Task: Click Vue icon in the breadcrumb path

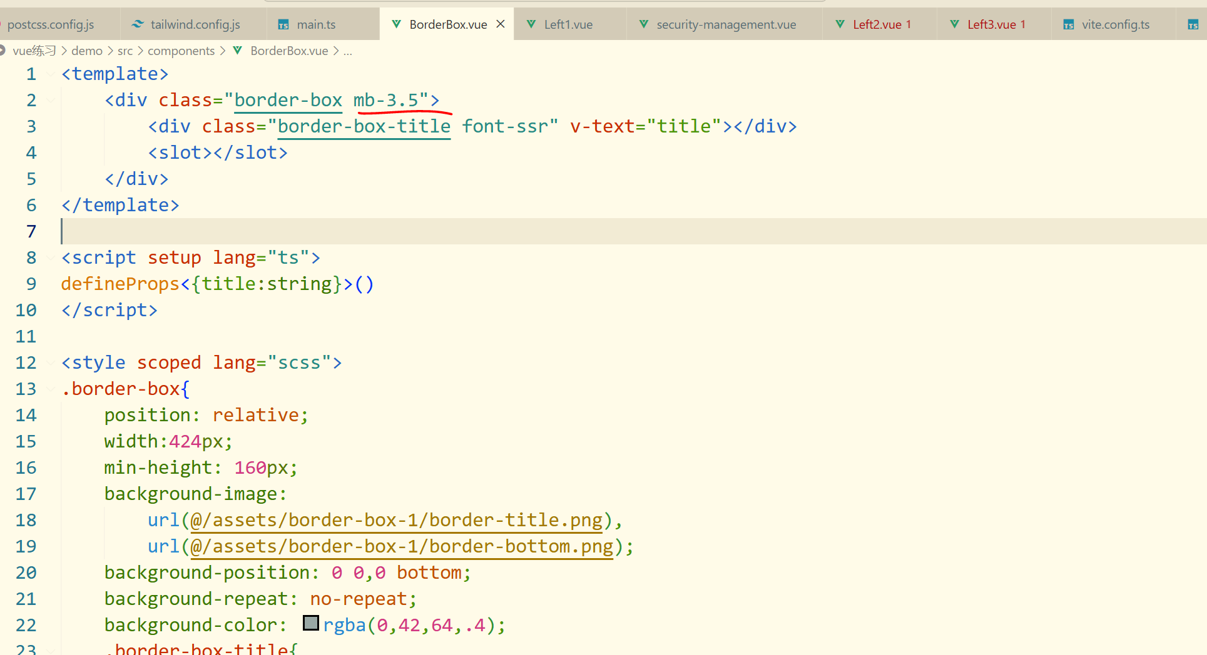Action: [x=238, y=51]
